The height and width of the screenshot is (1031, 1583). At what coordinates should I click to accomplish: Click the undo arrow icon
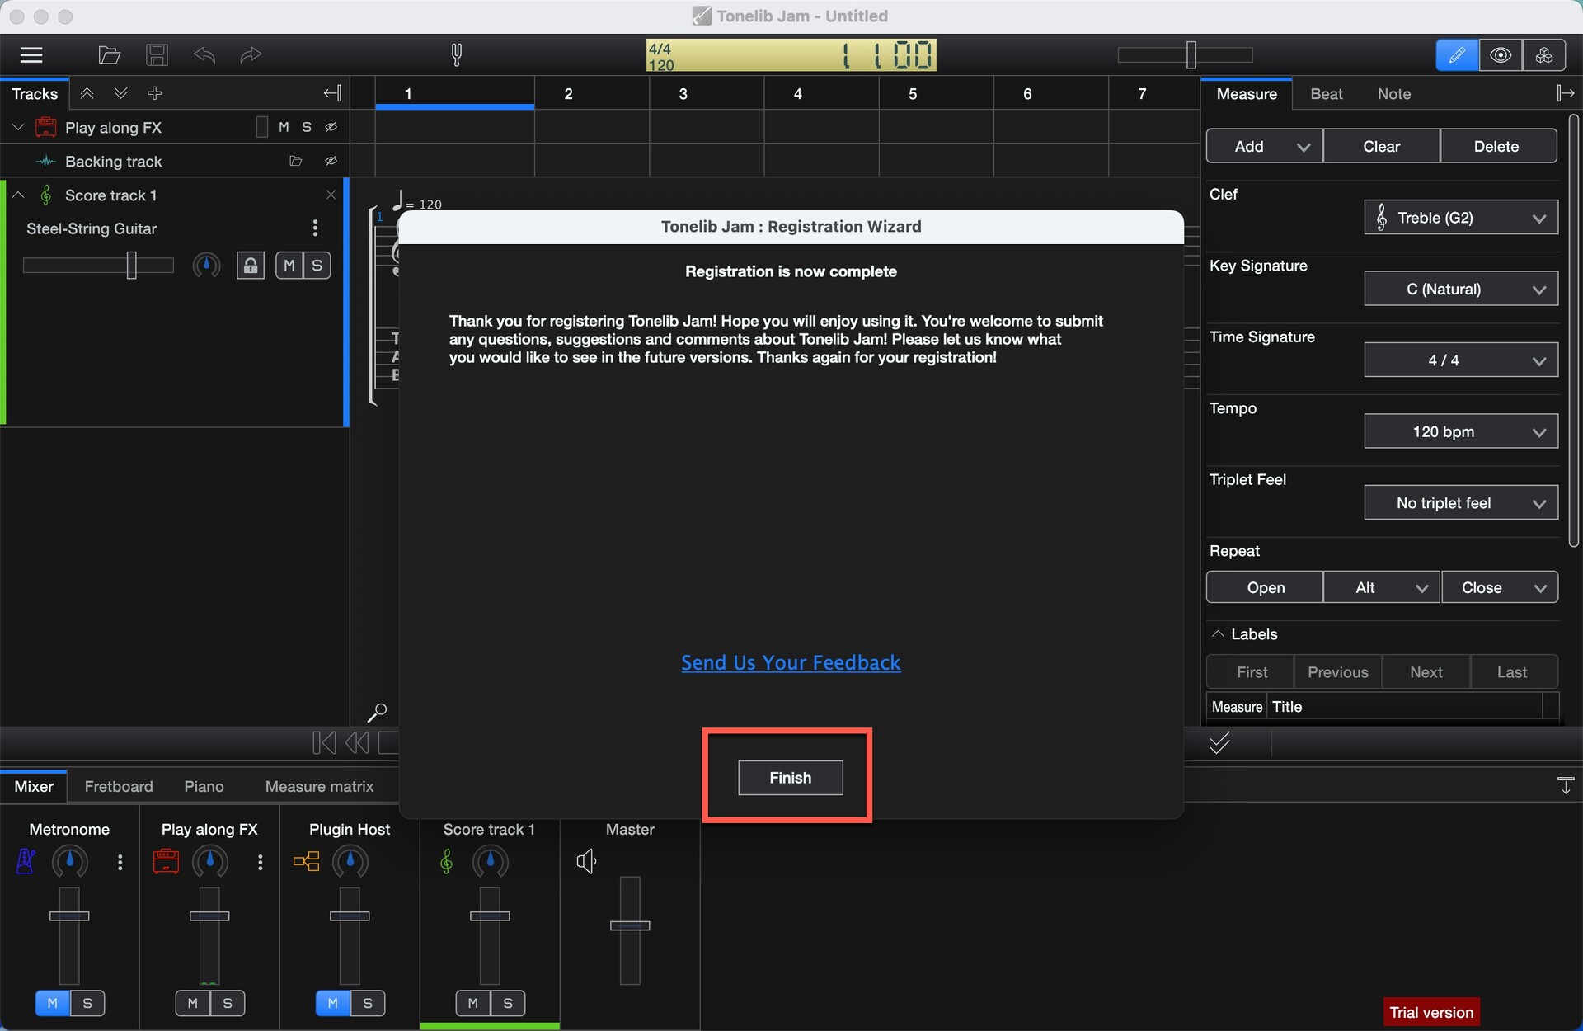(x=204, y=55)
